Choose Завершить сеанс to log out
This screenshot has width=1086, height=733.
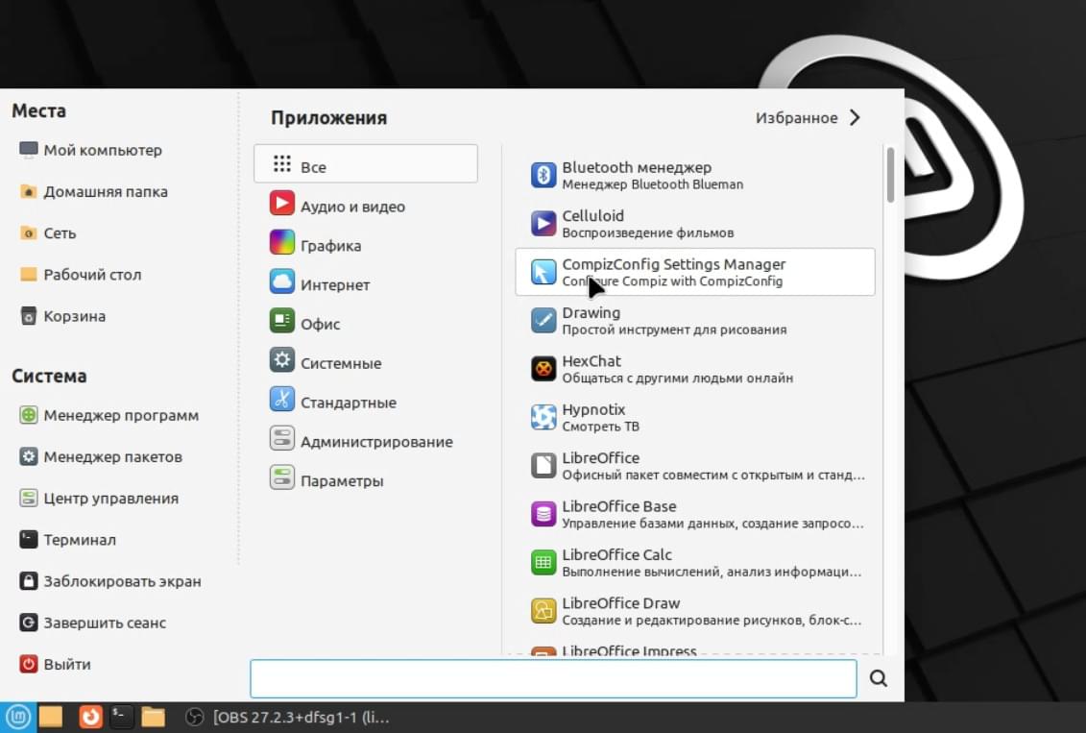click(x=93, y=623)
